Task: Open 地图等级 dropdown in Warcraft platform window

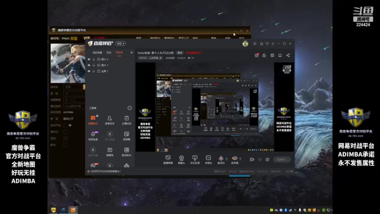Action: pos(68,100)
